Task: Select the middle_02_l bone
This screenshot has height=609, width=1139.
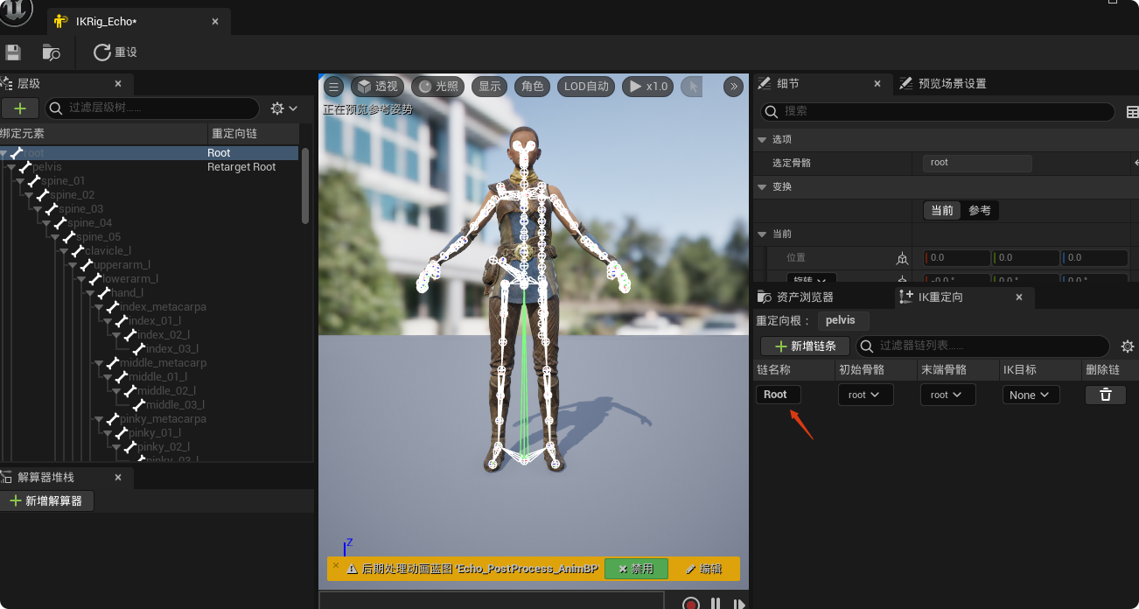Action: (166, 391)
